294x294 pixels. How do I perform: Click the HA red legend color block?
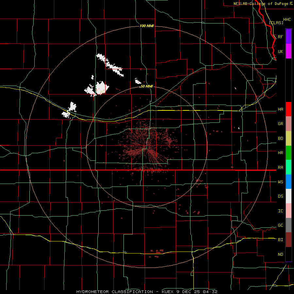click(288, 109)
